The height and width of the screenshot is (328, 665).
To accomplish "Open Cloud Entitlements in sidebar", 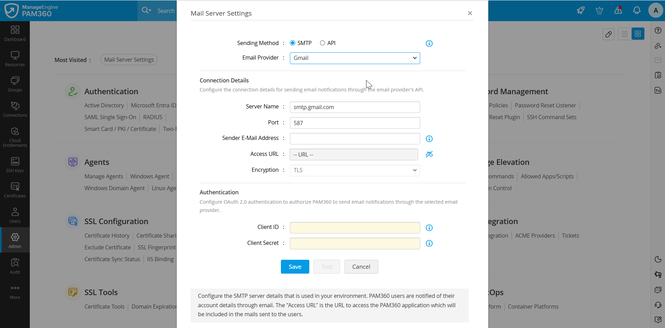I will [x=15, y=137].
